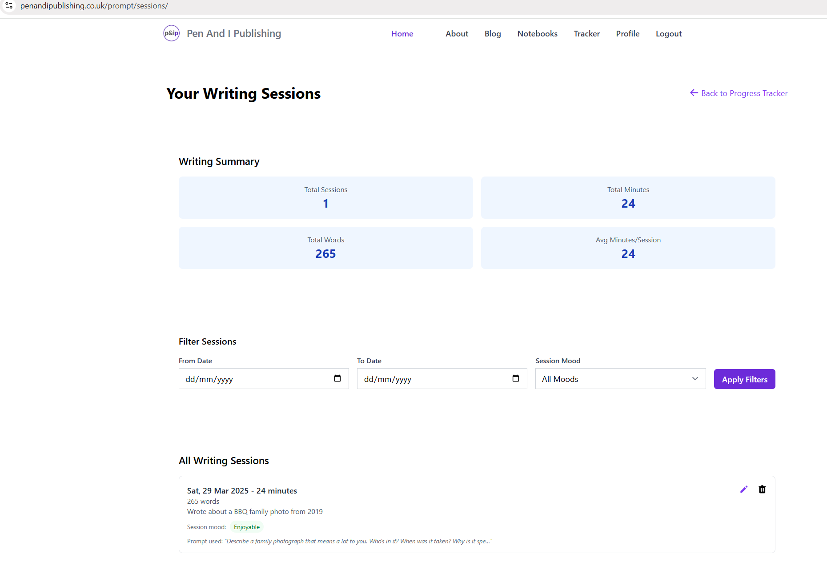Screen dimensions: 827x566
Task: Open the Home nav item
Action: (402, 34)
